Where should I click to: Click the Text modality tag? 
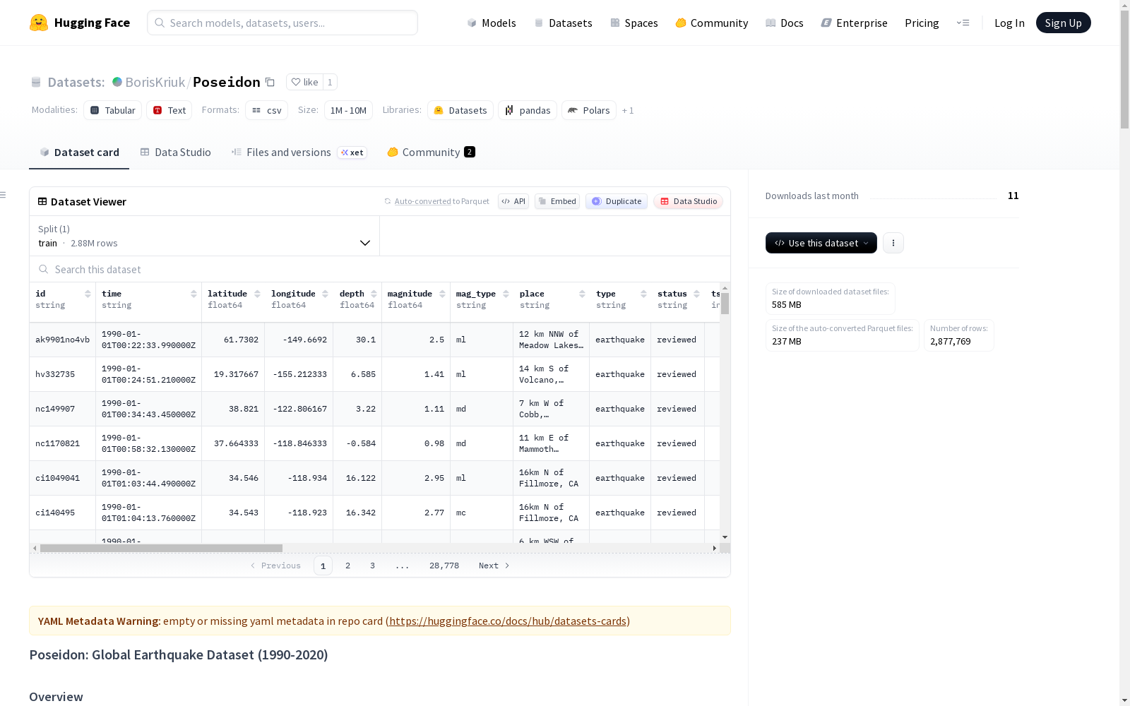click(169, 110)
